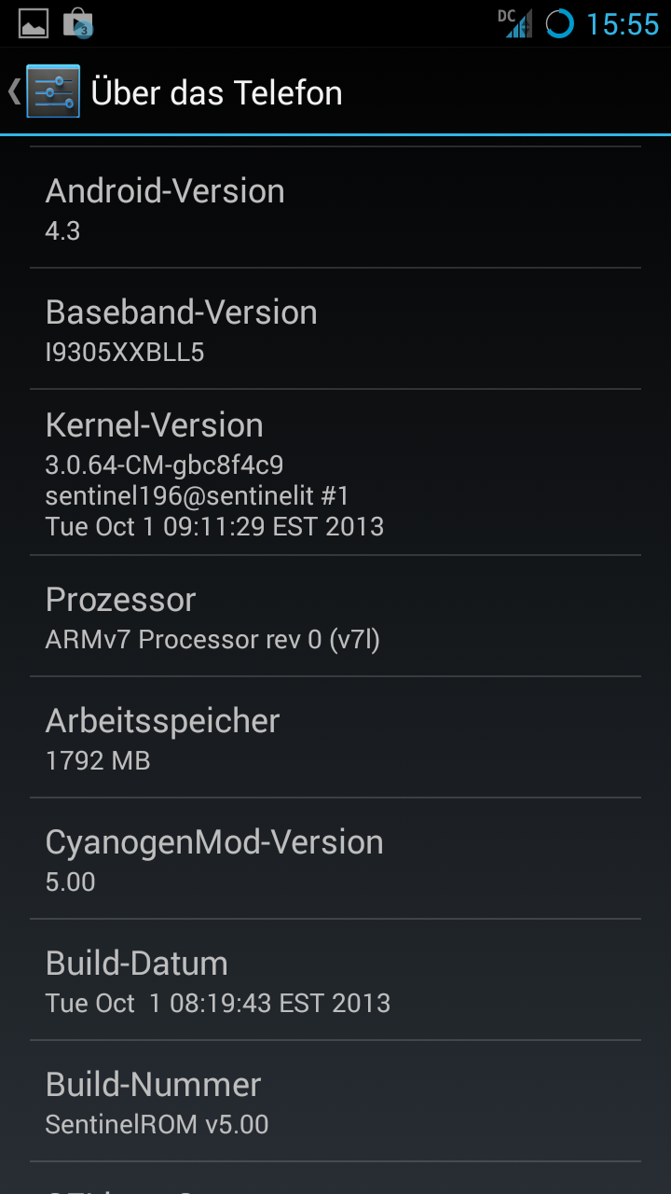This screenshot has height=1194, width=671.
Task: Tap the Build-Datum entry
Action: 335,980
